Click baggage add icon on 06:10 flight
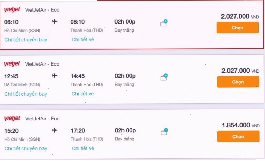The width and height of the screenshot is (265, 161). (x=164, y=23)
